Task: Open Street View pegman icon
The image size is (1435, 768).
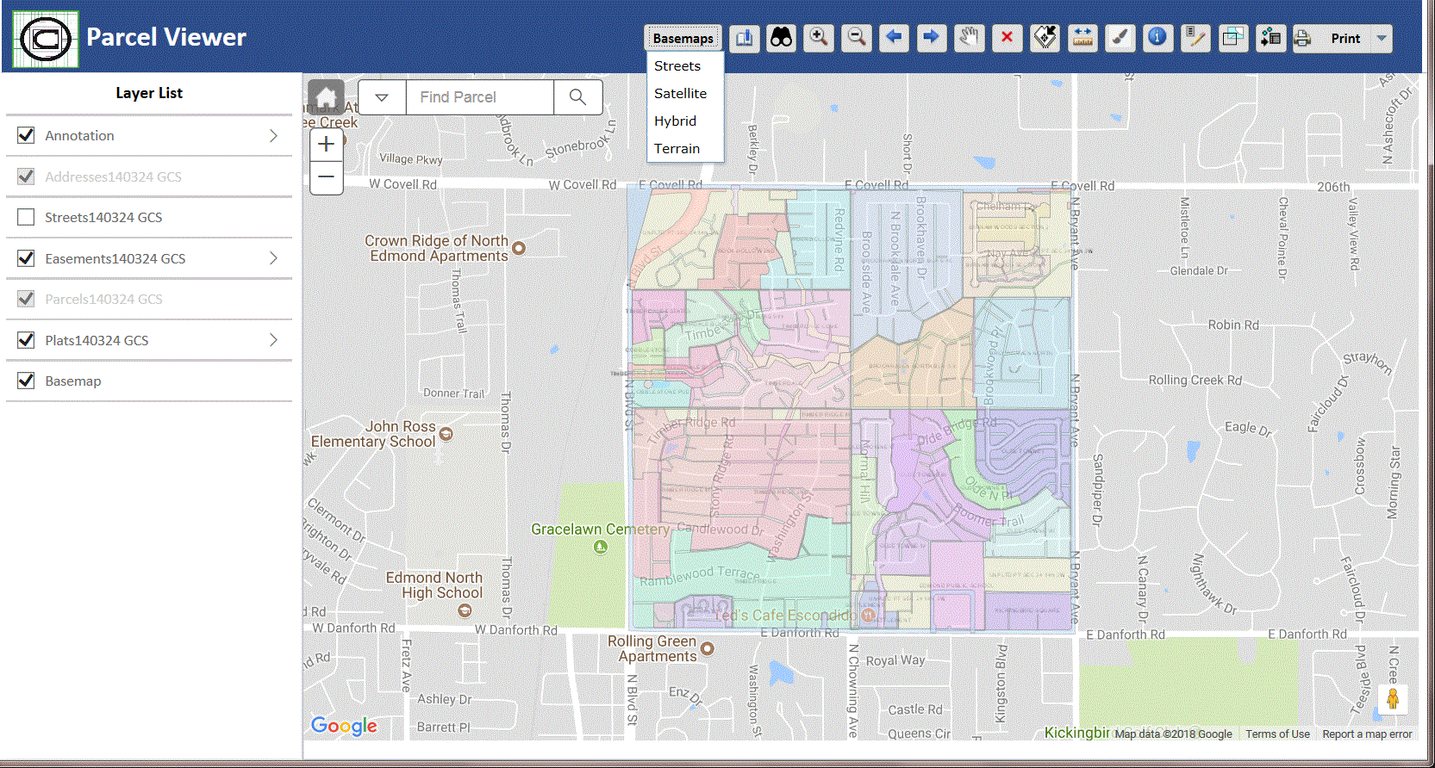Action: (1392, 699)
